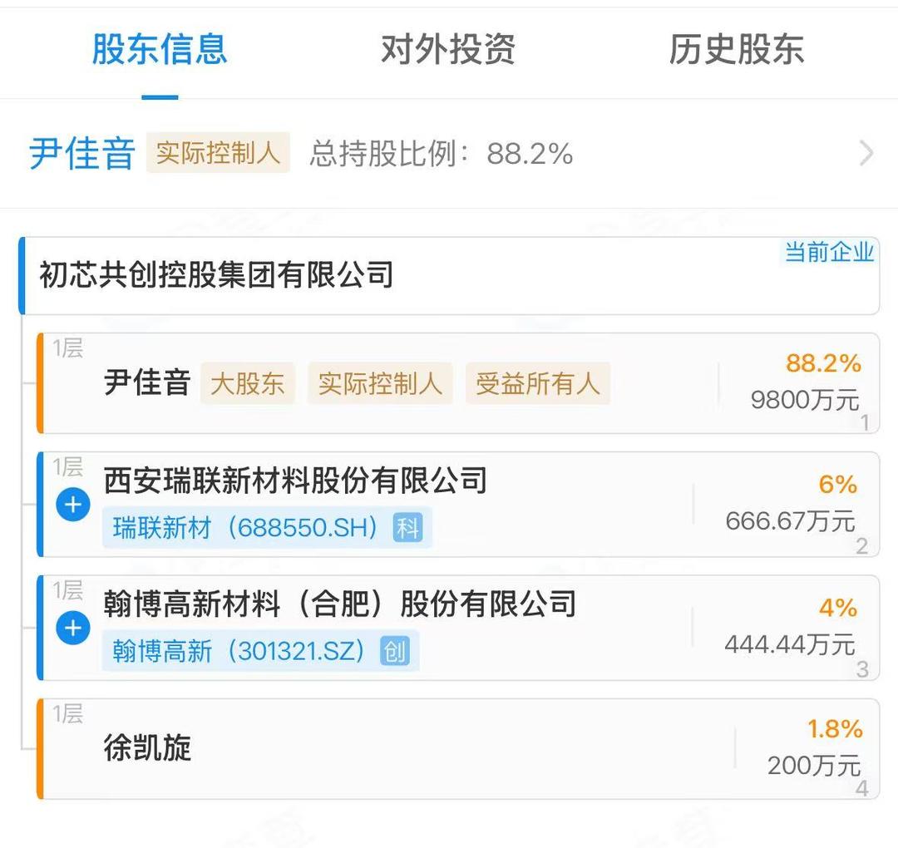Click the 科 board icon badge
Image resolution: width=898 pixels, height=848 pixels.
(407, 527)
